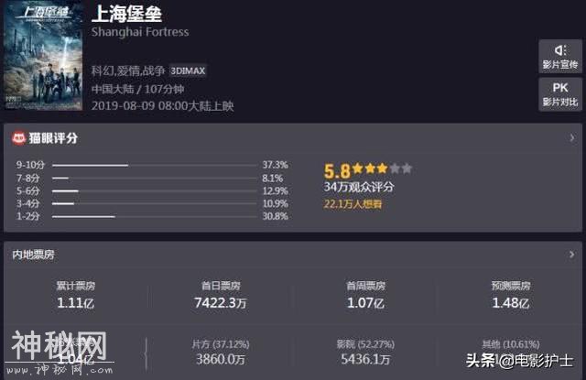The height and width of the screenshot is (380, 586).
Task: Click the 内地票房 section heading
Action: (x=33, y=255)
